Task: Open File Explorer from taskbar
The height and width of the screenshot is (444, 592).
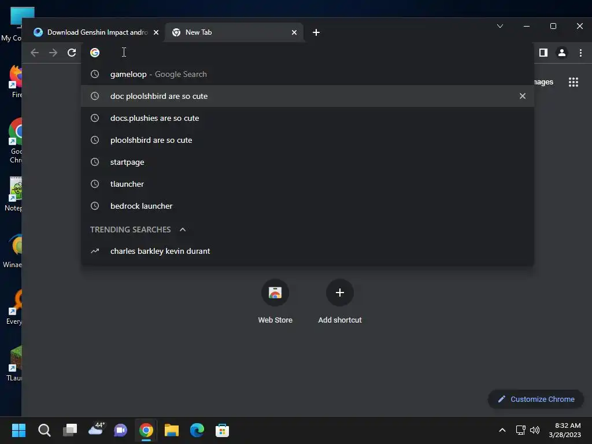Action: click(x=171, y=430)
